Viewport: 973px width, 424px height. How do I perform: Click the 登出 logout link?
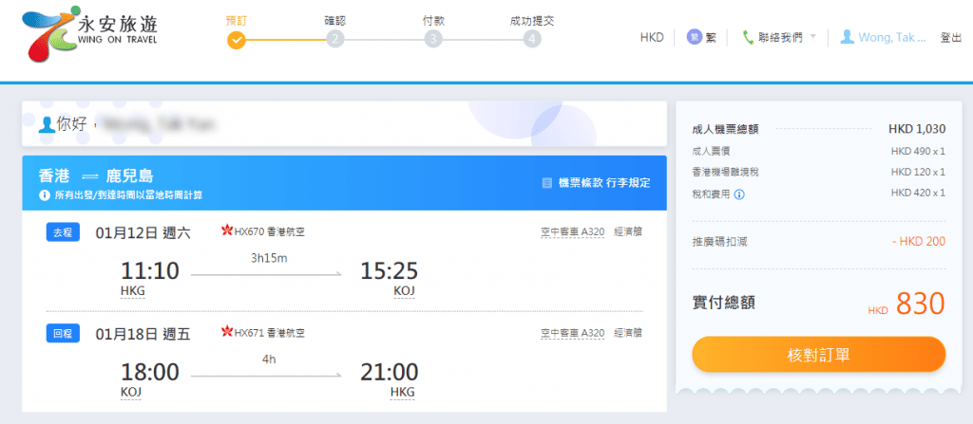[x=950, y=37]
